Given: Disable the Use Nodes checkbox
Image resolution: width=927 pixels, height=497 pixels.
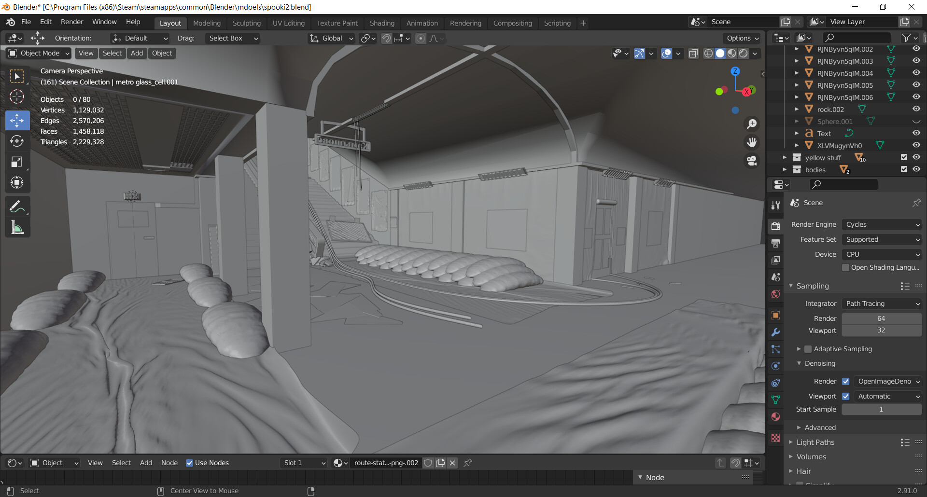Looking at the screenshot, I should (x=190, y=463).
